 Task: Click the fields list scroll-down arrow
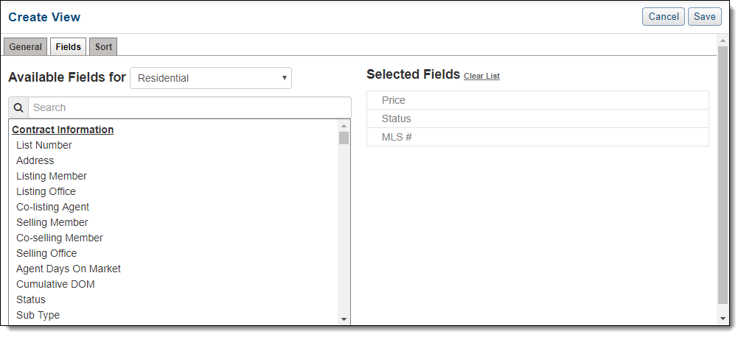344,319
